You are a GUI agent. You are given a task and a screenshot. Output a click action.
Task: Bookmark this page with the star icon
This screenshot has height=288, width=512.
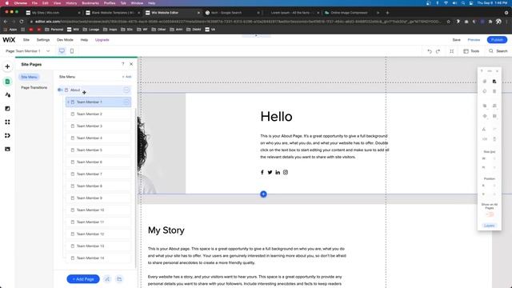tap(448, 22)
